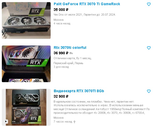The height and width of the screenshot is (127, 154).
Task: Open Palit GeForce RTX 3070 Ti GameRock title
Action: click(87, 4)
